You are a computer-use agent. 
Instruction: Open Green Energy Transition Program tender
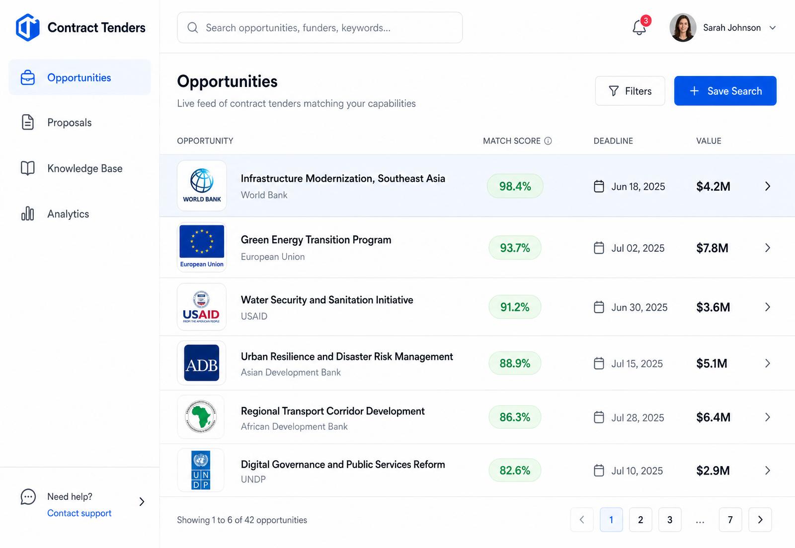[316, 240]
